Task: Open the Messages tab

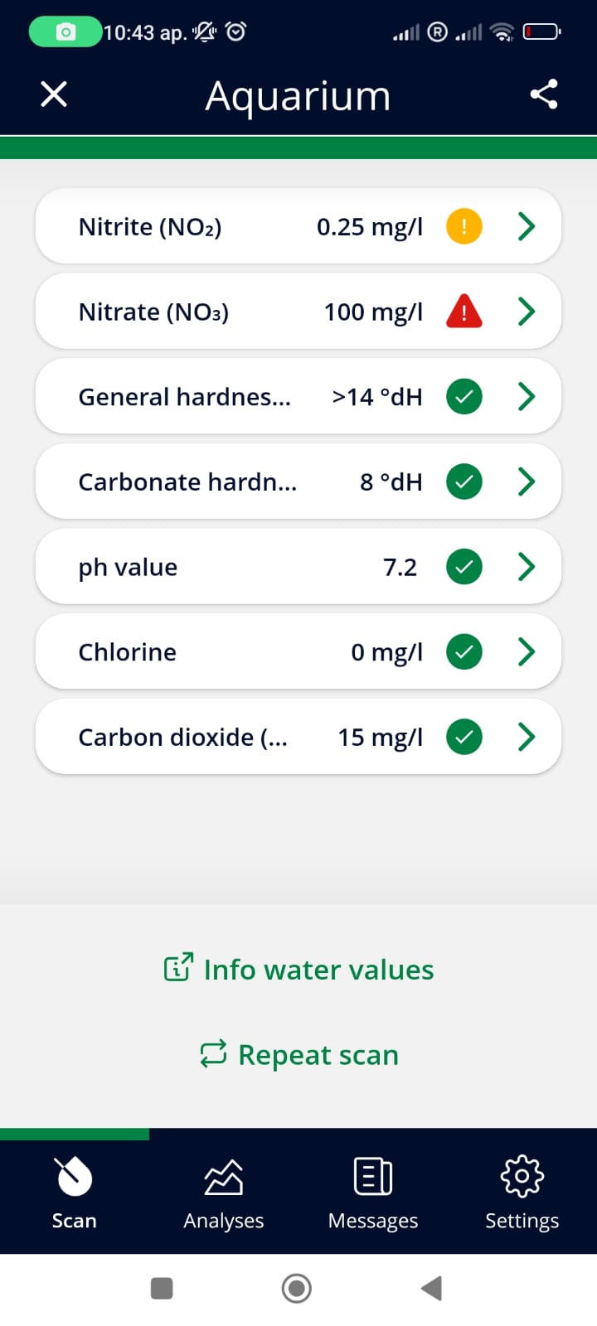Action: pos(373,1192)
